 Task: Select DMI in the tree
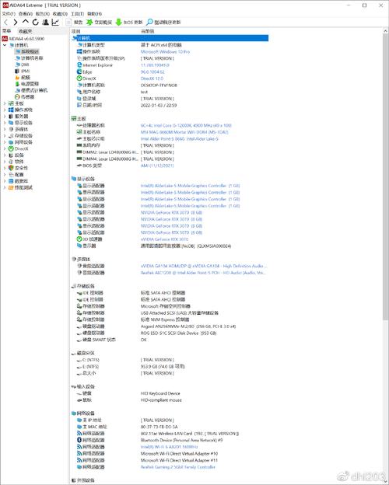tap(22, 65)
